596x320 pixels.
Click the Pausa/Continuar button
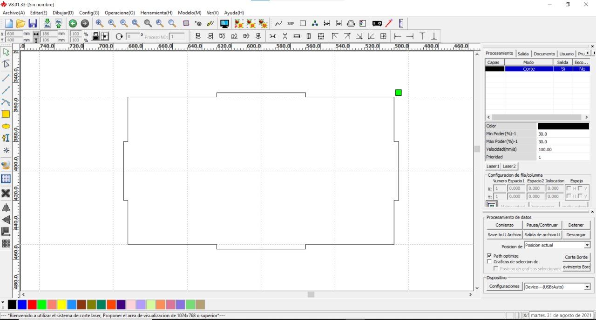tap(542, 225)
